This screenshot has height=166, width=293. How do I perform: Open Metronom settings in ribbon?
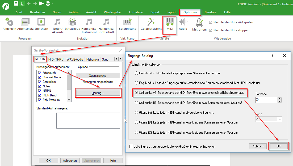(199, 24)
